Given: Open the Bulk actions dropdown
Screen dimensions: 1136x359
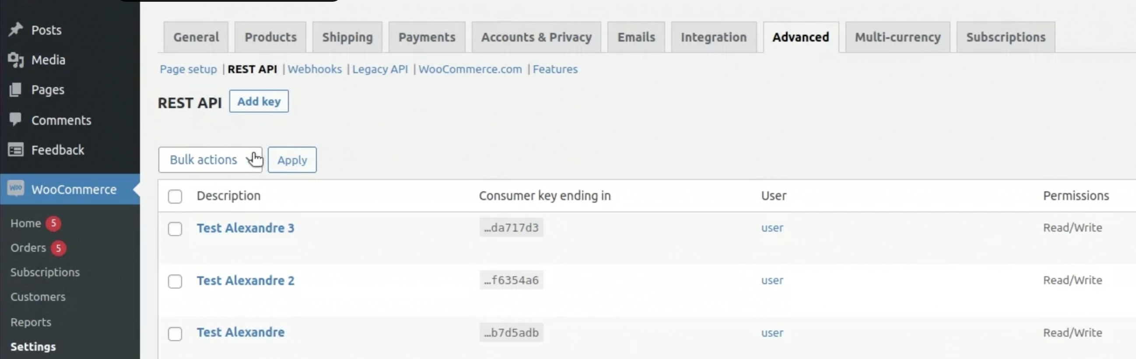Looking at the screenshot, I should 210,160.
